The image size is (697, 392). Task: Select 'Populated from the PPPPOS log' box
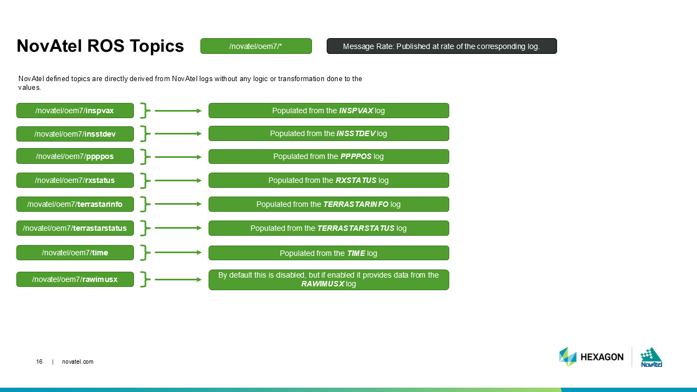[x=328, y=157]
